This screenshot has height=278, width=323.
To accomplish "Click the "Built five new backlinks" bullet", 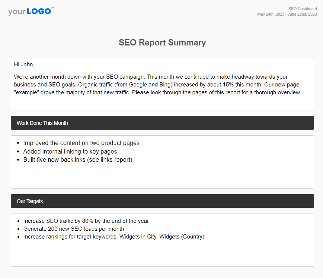I will (x=54, y=160).
